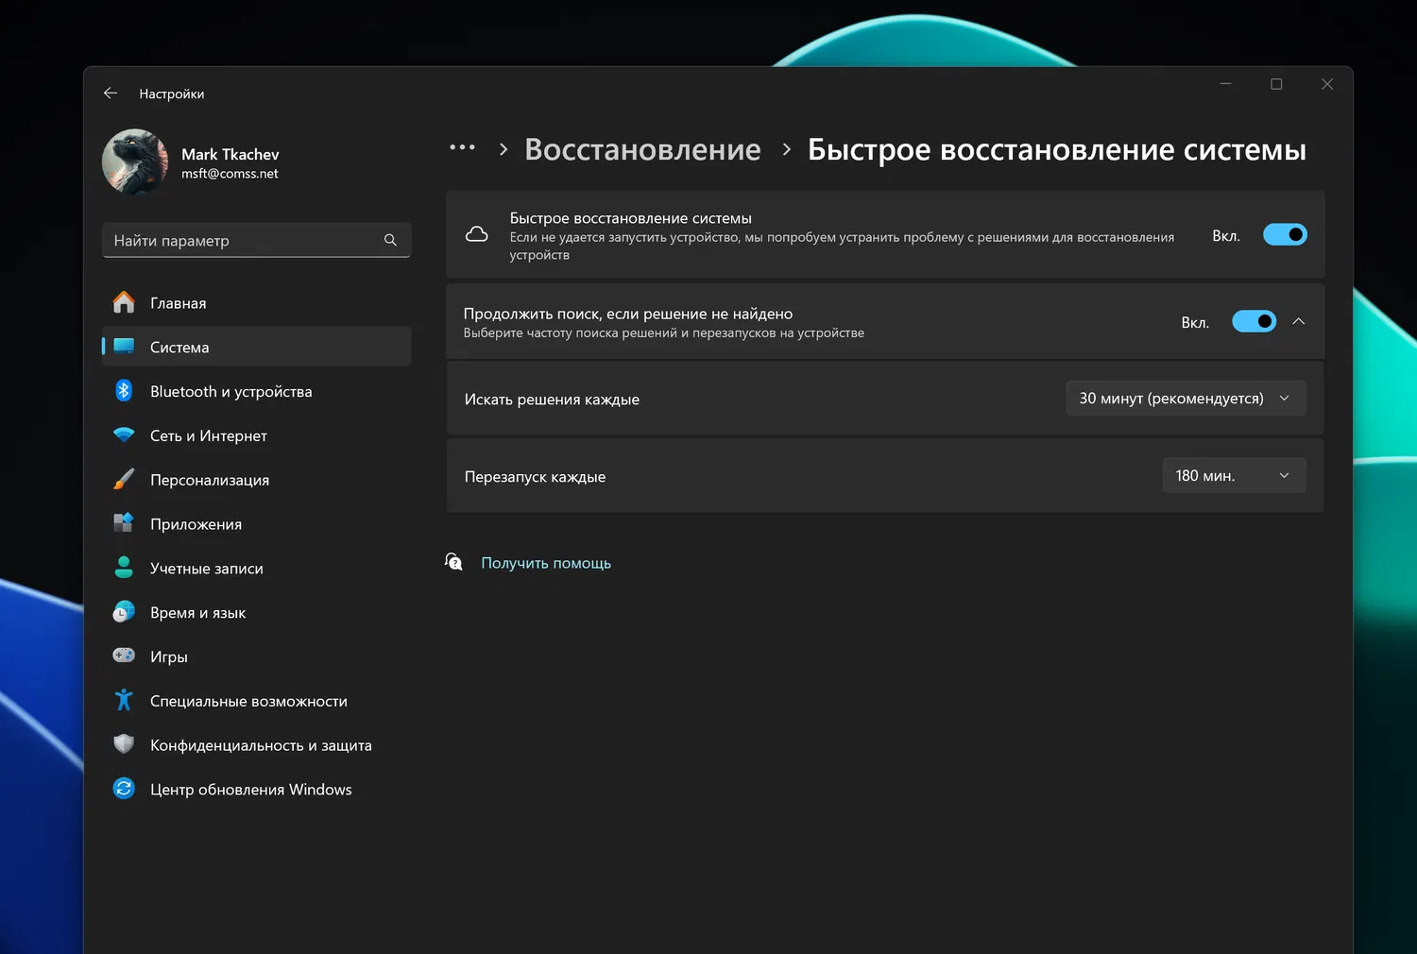The height and width of the screenshot is (954, 1417).
Task: Change the Перезапуск каждые interval dropdown
Action: tap(1234, 475)
